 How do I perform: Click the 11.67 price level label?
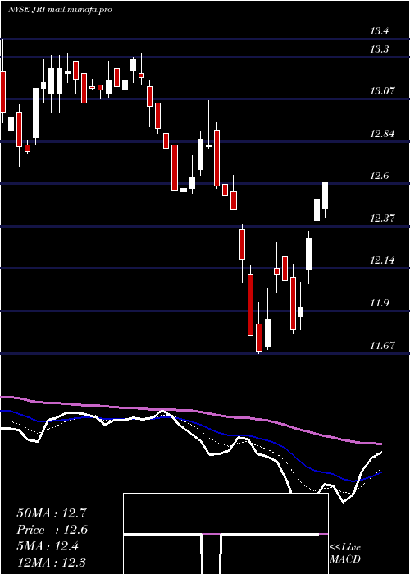[382, 346]
